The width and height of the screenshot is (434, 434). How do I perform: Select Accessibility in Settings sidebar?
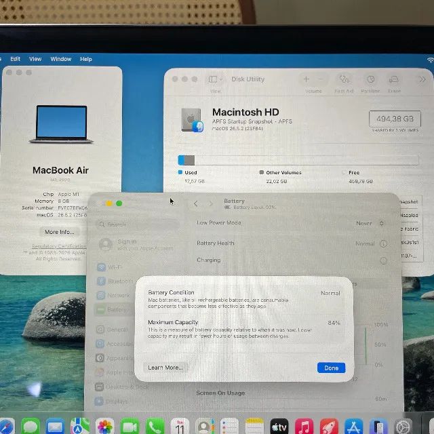(x=115, y=344)
